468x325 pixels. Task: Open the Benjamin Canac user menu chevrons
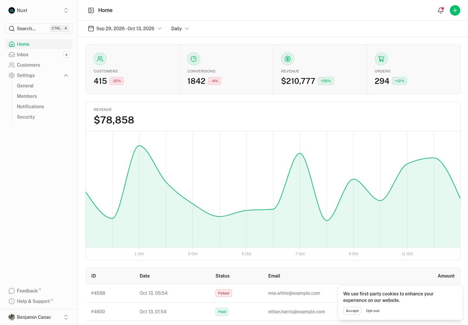click(66, 317)
